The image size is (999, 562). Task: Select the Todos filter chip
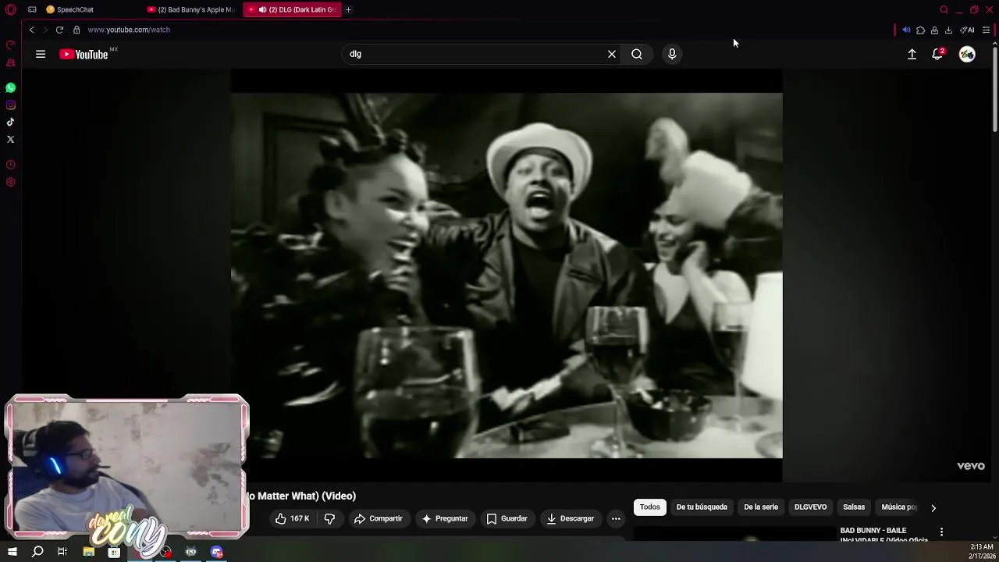[x=650, y=507]
